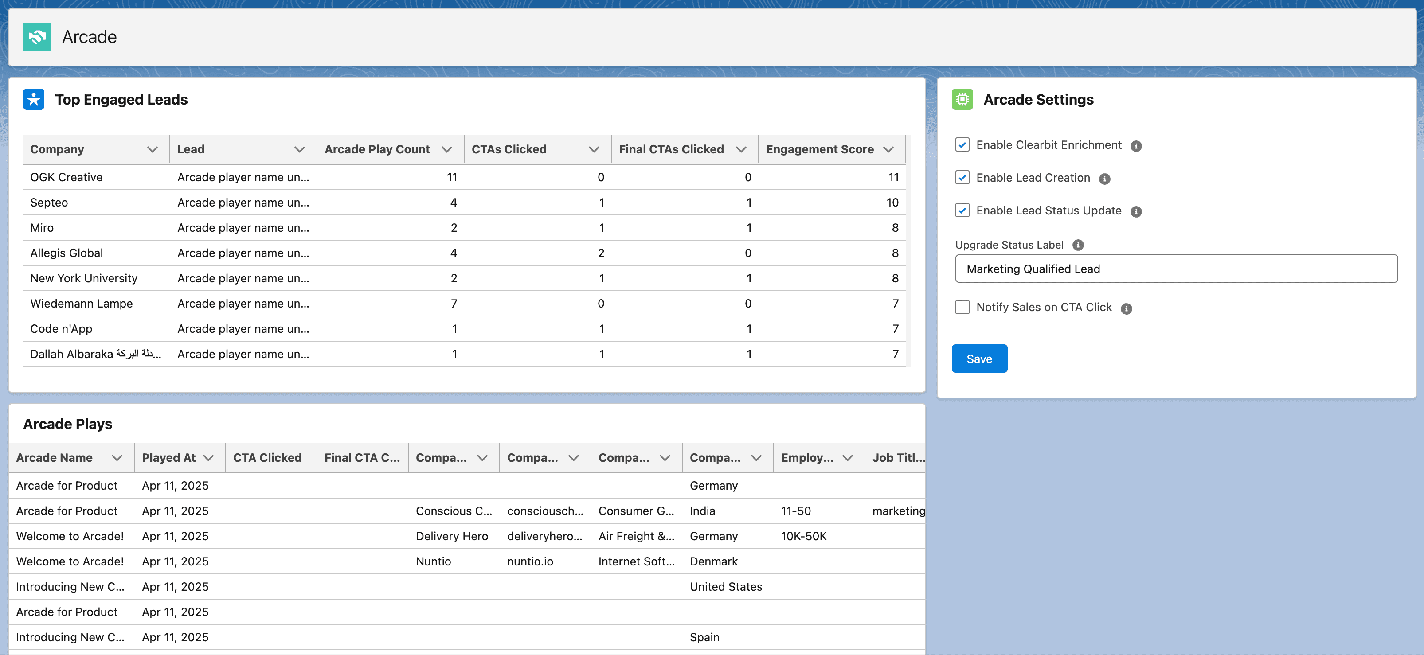Viewport: 1424px width, 655px height.
Task: Toggle the Enable Lead Creation checkbox
Action: (962, 177)
